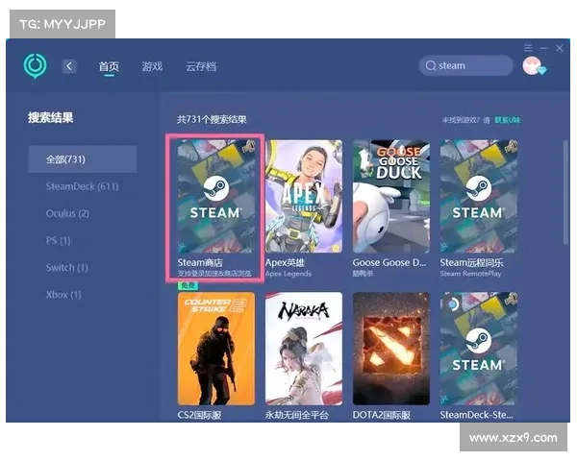Click the search magnifier icon

[431, 66]
